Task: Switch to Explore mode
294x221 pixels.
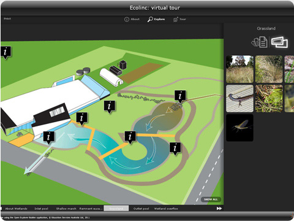Action: coord(156,19)
